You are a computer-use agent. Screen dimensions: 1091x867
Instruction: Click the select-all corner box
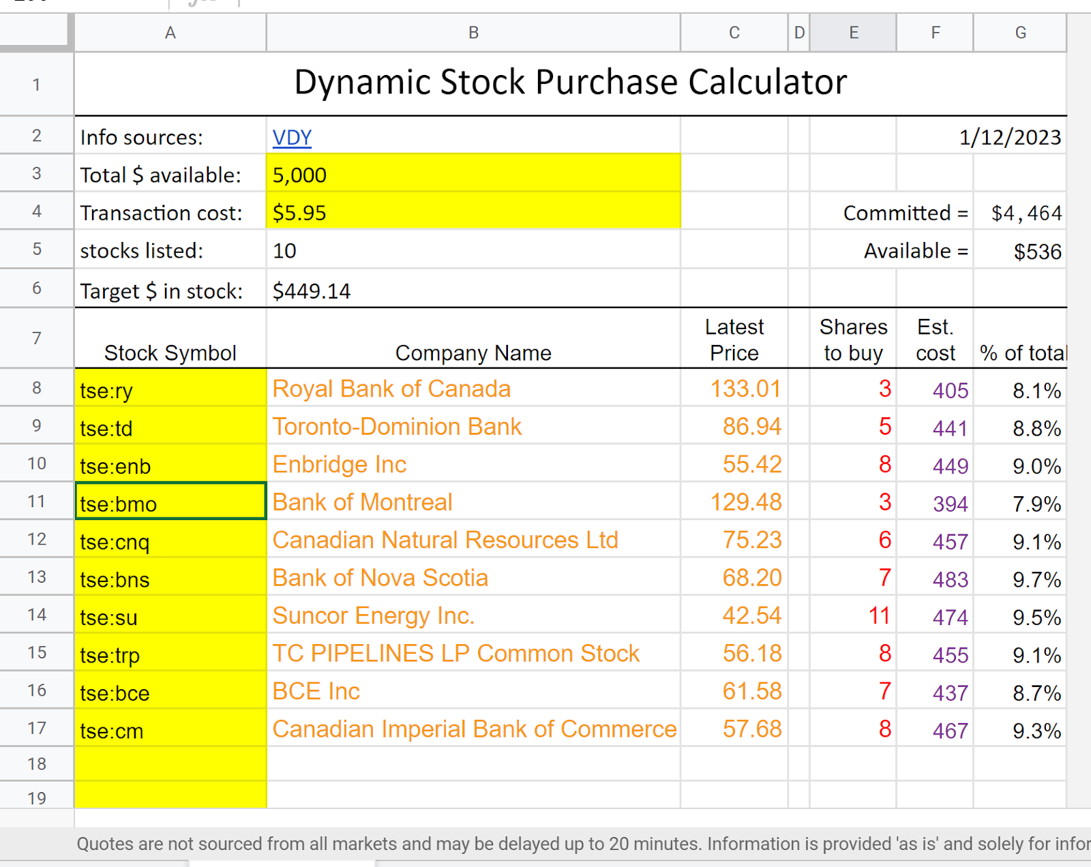click(36, 33)
